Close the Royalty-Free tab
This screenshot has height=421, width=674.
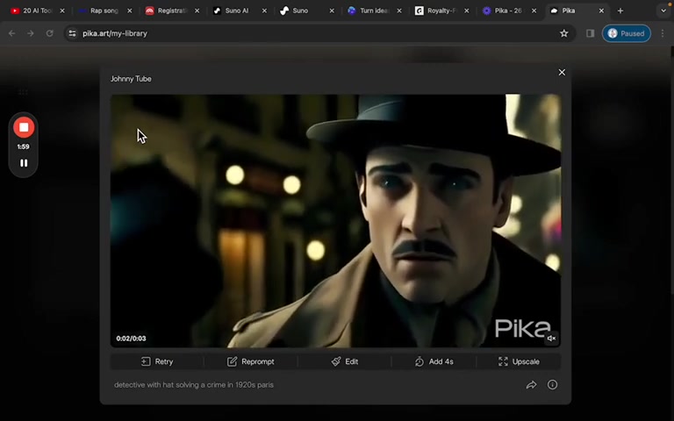pos(467,11)
